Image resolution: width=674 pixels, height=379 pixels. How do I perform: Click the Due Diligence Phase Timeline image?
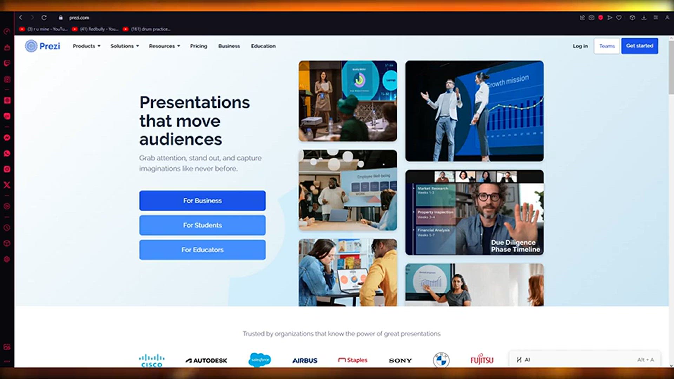475,213
